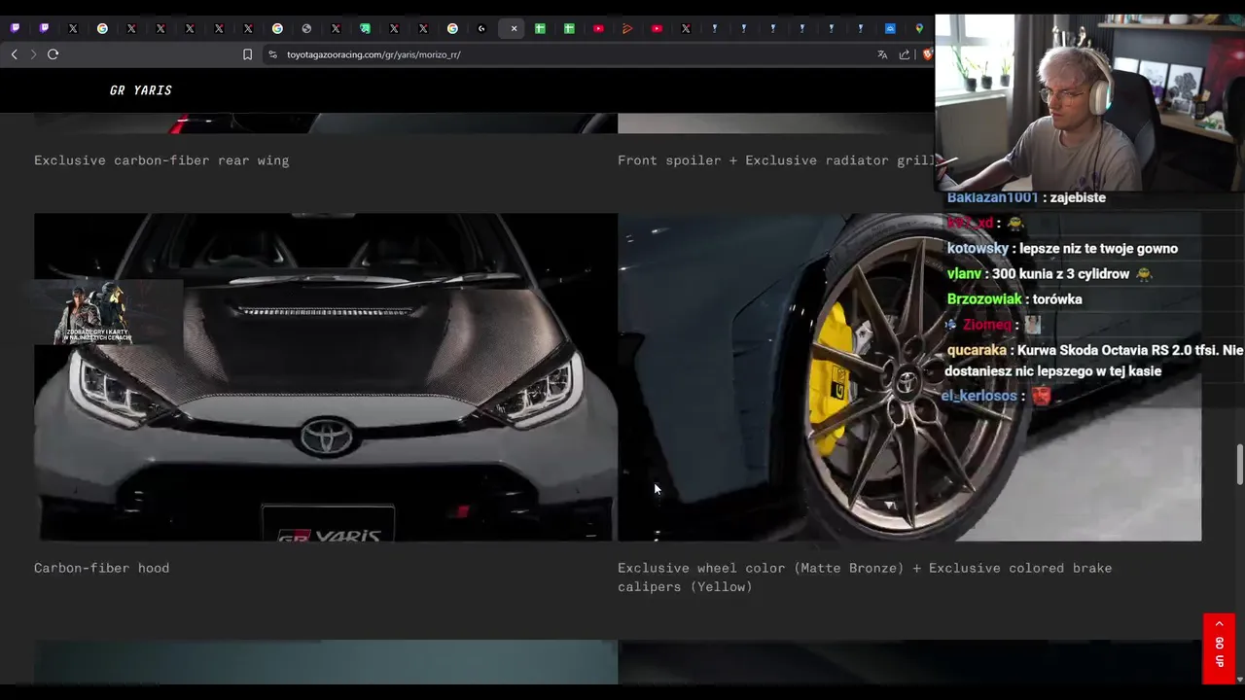Switch to the Google Maps tab
The width and height of the screenshot is (1245, 700).
click(x=919, y=28)
